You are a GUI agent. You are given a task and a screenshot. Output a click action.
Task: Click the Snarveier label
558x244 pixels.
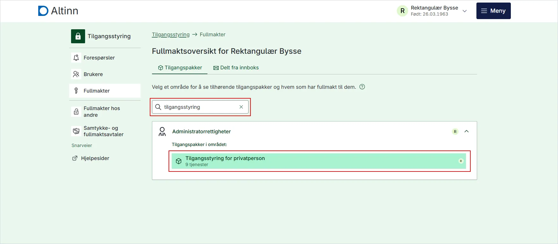(82, 145)
